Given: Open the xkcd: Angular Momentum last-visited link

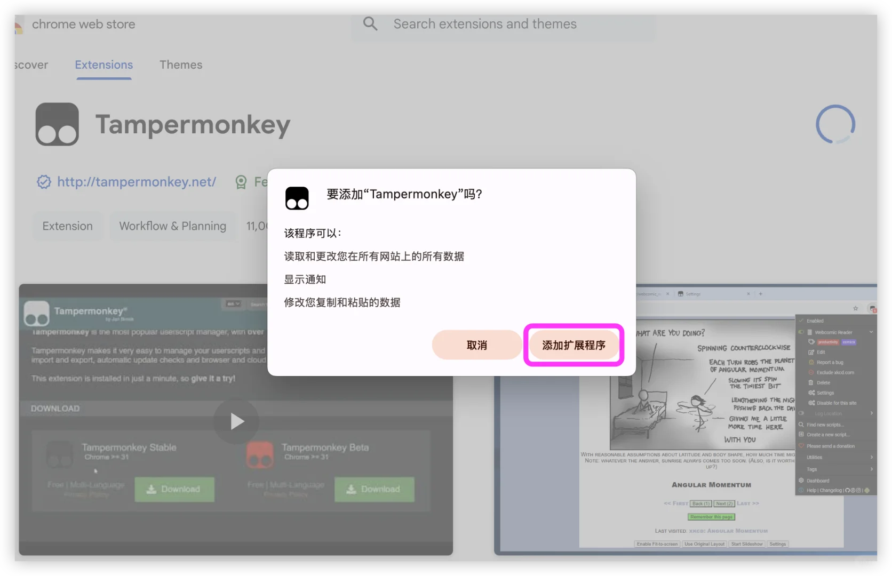Looking at the screenshot, I should pos(728,531).
